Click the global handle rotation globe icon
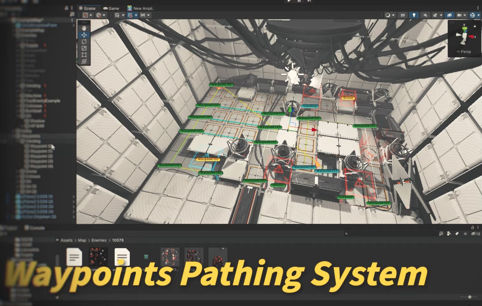 [x=98, y=15]
